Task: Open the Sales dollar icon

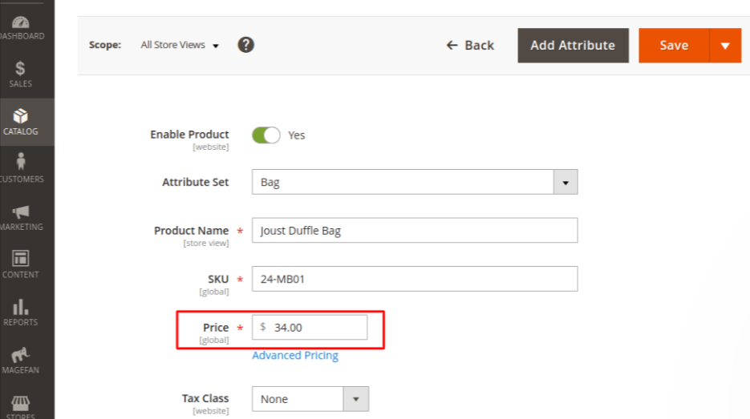Action: pyautogui.click(x=21, y=70)
